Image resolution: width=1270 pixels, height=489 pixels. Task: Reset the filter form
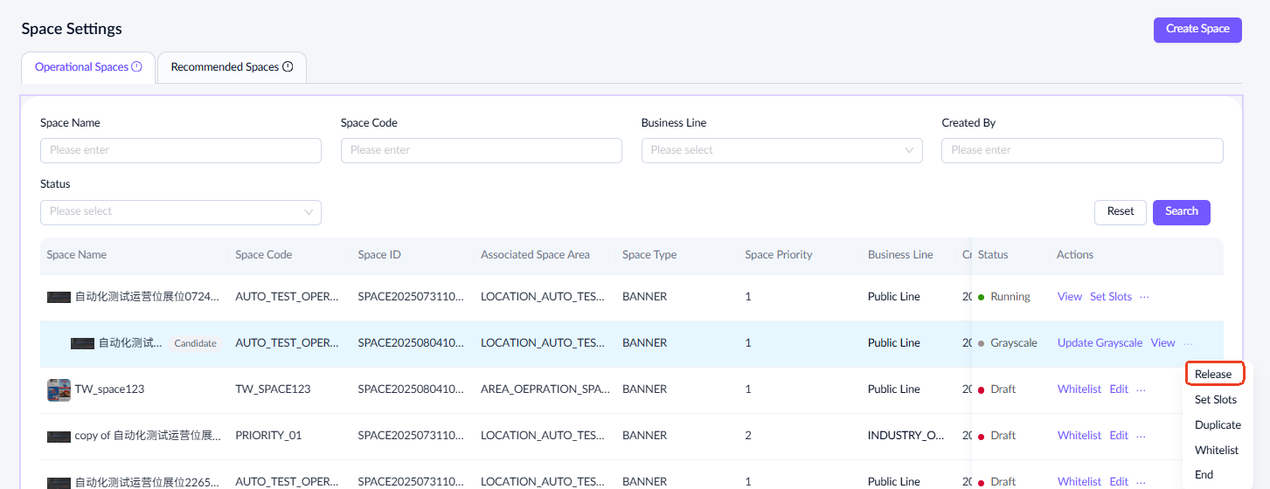tap(1120, 212)
